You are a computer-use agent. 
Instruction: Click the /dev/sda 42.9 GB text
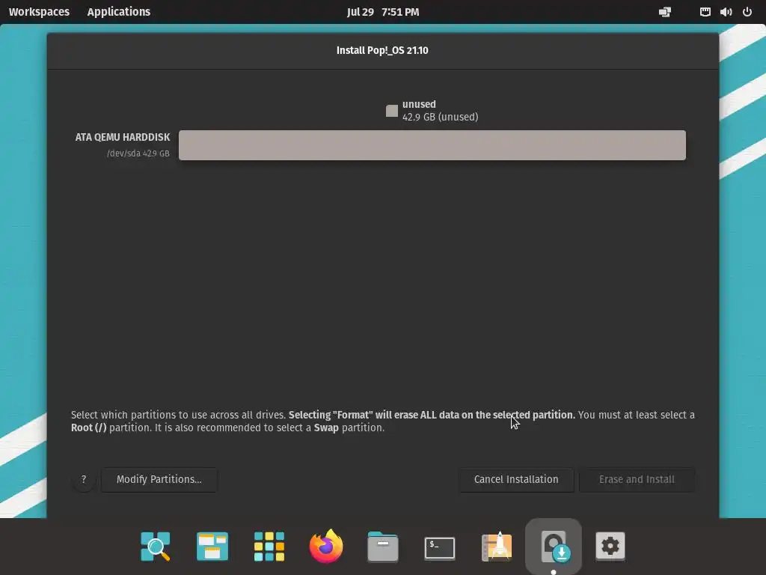point(138,153)
